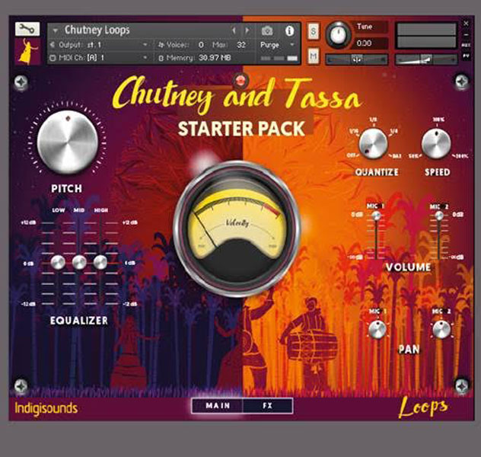The image size is (481, 457).
Task: Toggle the Mute (M) button
Action: 314,56
